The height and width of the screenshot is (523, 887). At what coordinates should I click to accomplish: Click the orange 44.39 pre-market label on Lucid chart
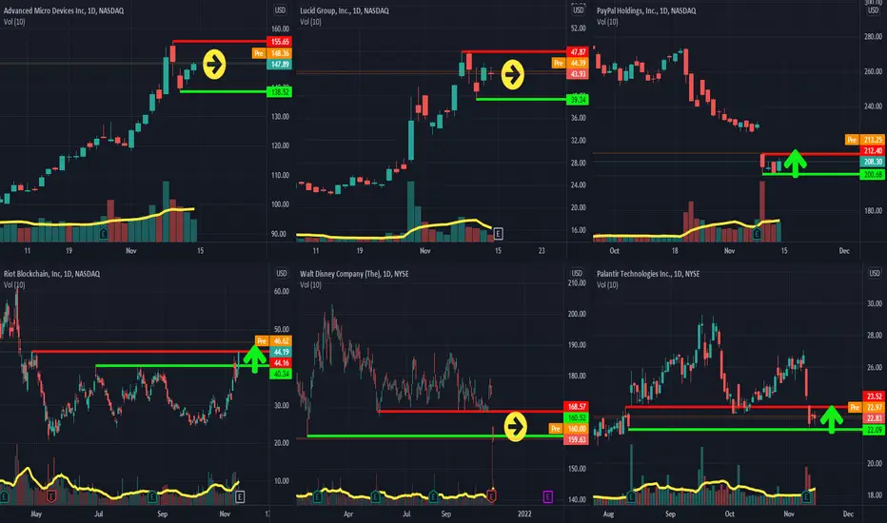coord(578,64)
